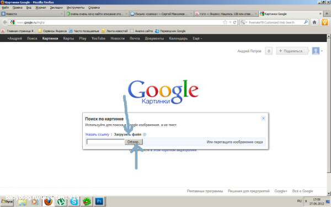The image size is (331, 207).
Task: Open the Инструменты menu
Action: [76, 8]
